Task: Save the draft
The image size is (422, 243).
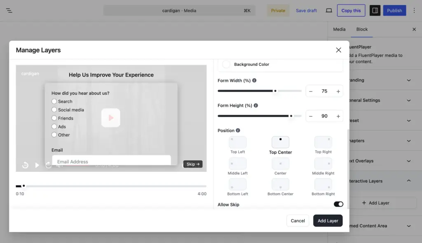Action: [x=306, y=10]
